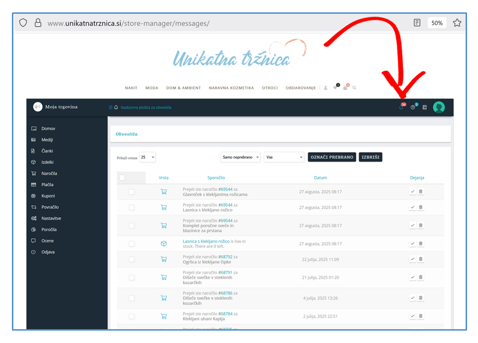Expand the Samo neprebrano filter dropdown
The height and width of the screenshot is (343, 478).
click(x=240, y=157)
